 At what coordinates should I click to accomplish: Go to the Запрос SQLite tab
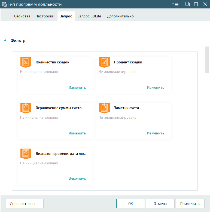click(x=89, y=16)
